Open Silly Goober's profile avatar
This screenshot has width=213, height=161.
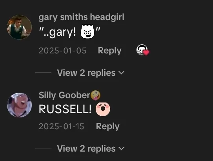tap(20, 105)
